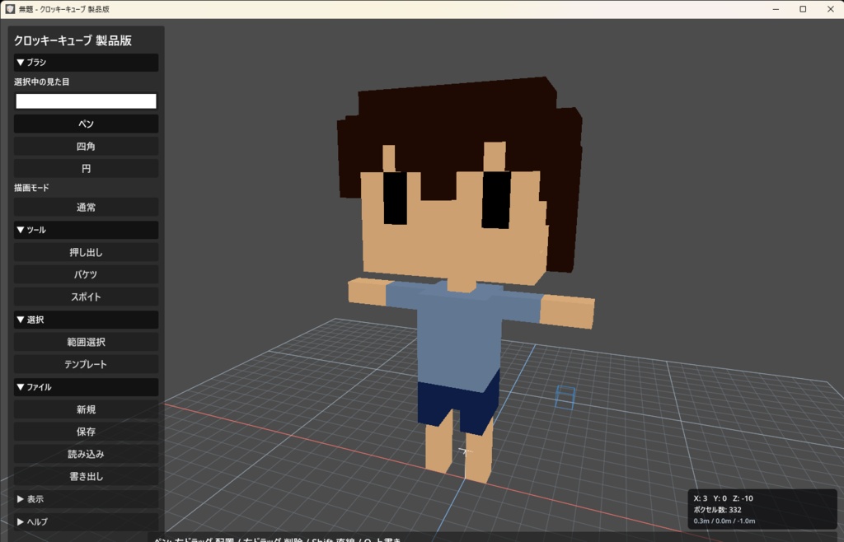Viewport: 844px width, 542px height.
Task: Click the blue wireframe cursor cube
Action: 565,397
